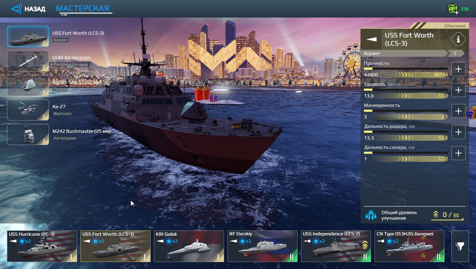
Task: Upgrade Маневренность with plus button
Action: [458, 111]
